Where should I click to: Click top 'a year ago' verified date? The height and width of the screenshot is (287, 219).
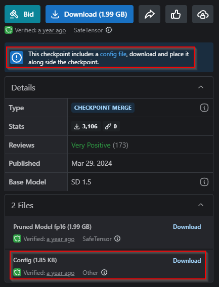(52, 30)
